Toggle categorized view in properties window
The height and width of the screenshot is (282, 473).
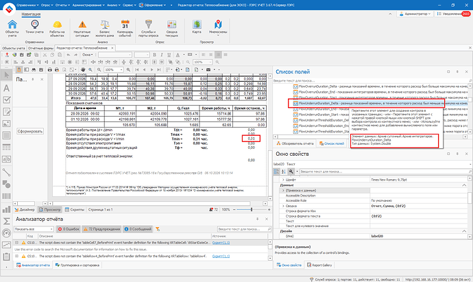(276, 172)
